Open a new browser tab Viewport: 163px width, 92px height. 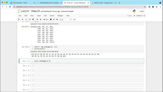119,3
